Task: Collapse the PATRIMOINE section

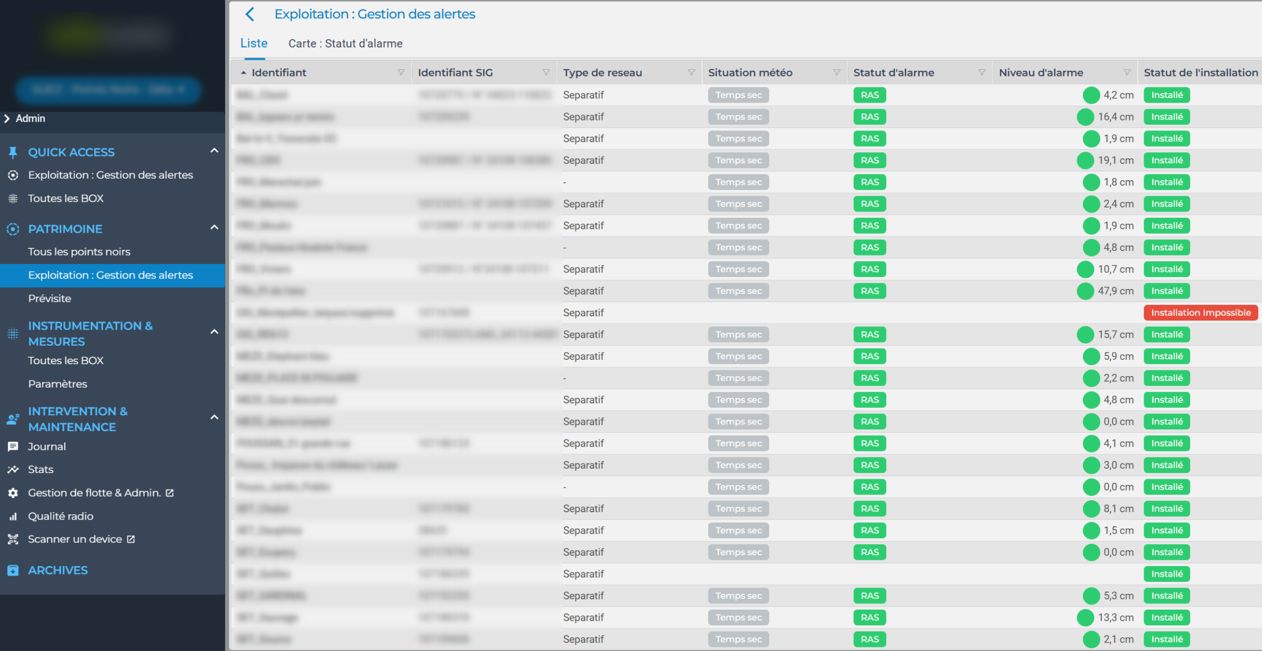Action: pyautogui.click(x=214, y=228)
